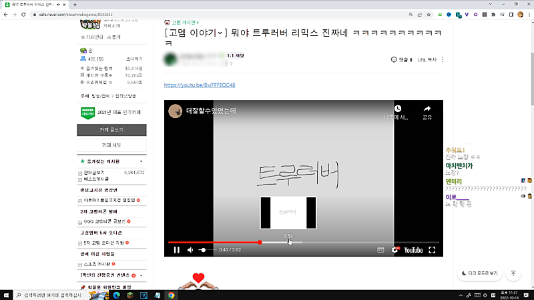Open Chrome profile avatar

point(520,15)
